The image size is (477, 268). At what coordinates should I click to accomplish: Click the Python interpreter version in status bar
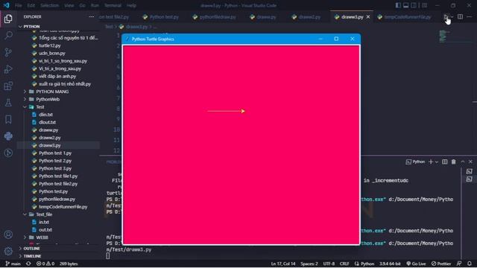390,264
